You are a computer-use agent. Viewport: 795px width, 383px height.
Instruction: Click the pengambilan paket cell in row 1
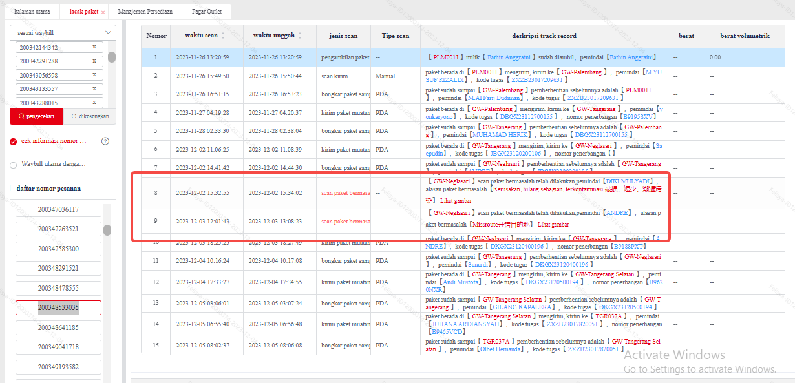tap(343, 57)
